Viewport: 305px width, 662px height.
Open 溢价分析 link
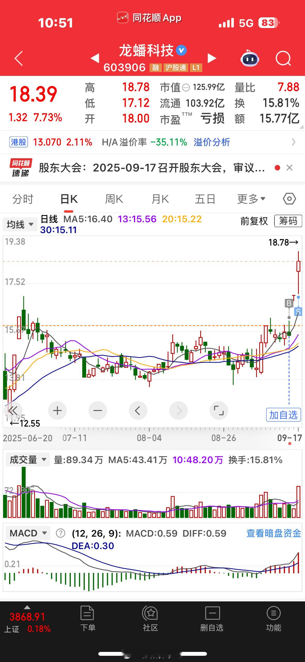click(x=212, y=142)
